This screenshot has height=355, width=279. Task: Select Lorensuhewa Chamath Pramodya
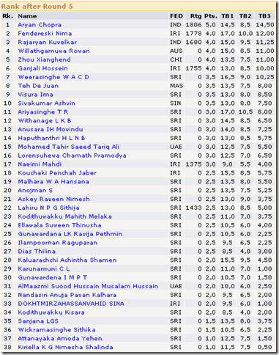72,155
